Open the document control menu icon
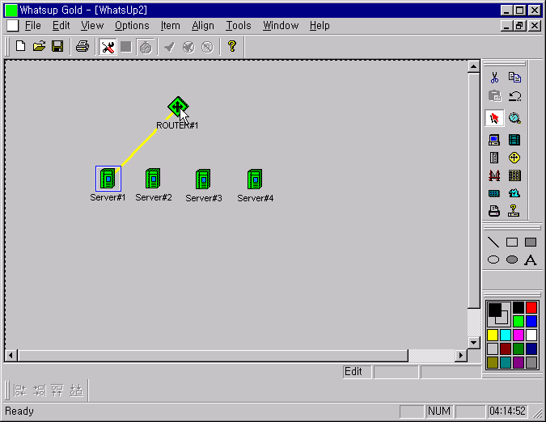The height and width of the screenshot is (422, 546). coord(13,26)
